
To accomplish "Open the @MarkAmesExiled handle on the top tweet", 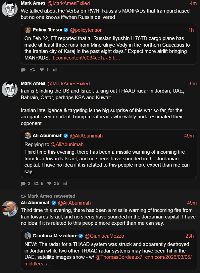I will click(x=69, y=3).
